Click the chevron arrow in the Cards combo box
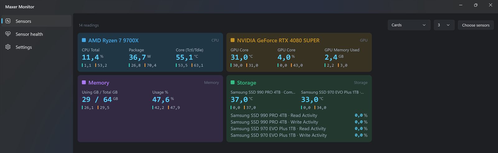498x153 pixels. [424, 25]
